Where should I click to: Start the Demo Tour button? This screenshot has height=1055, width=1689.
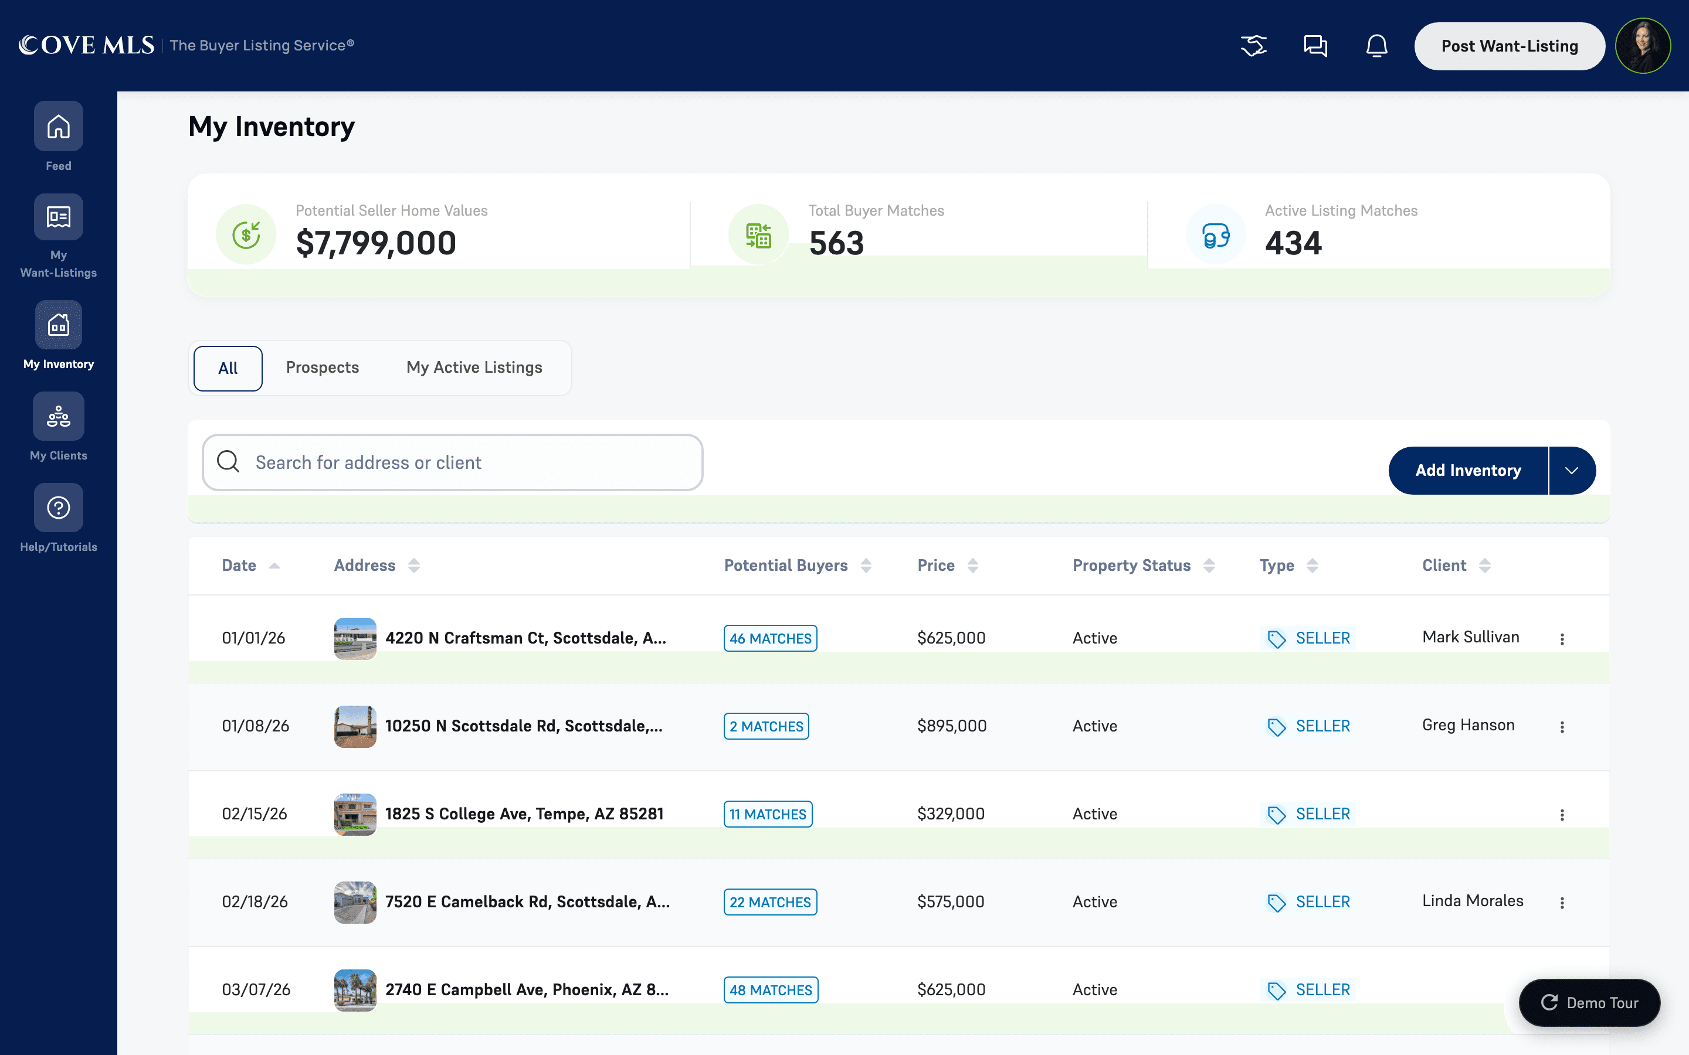coord(1589,1003)
